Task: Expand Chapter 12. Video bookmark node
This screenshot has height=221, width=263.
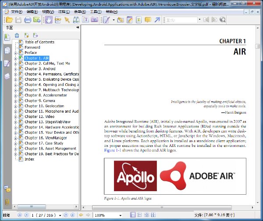Action: pos(16,117)
